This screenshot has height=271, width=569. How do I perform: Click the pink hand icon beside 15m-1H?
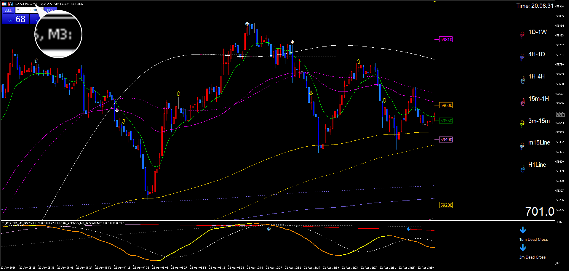pyautogui.click(x=522, y=102)
